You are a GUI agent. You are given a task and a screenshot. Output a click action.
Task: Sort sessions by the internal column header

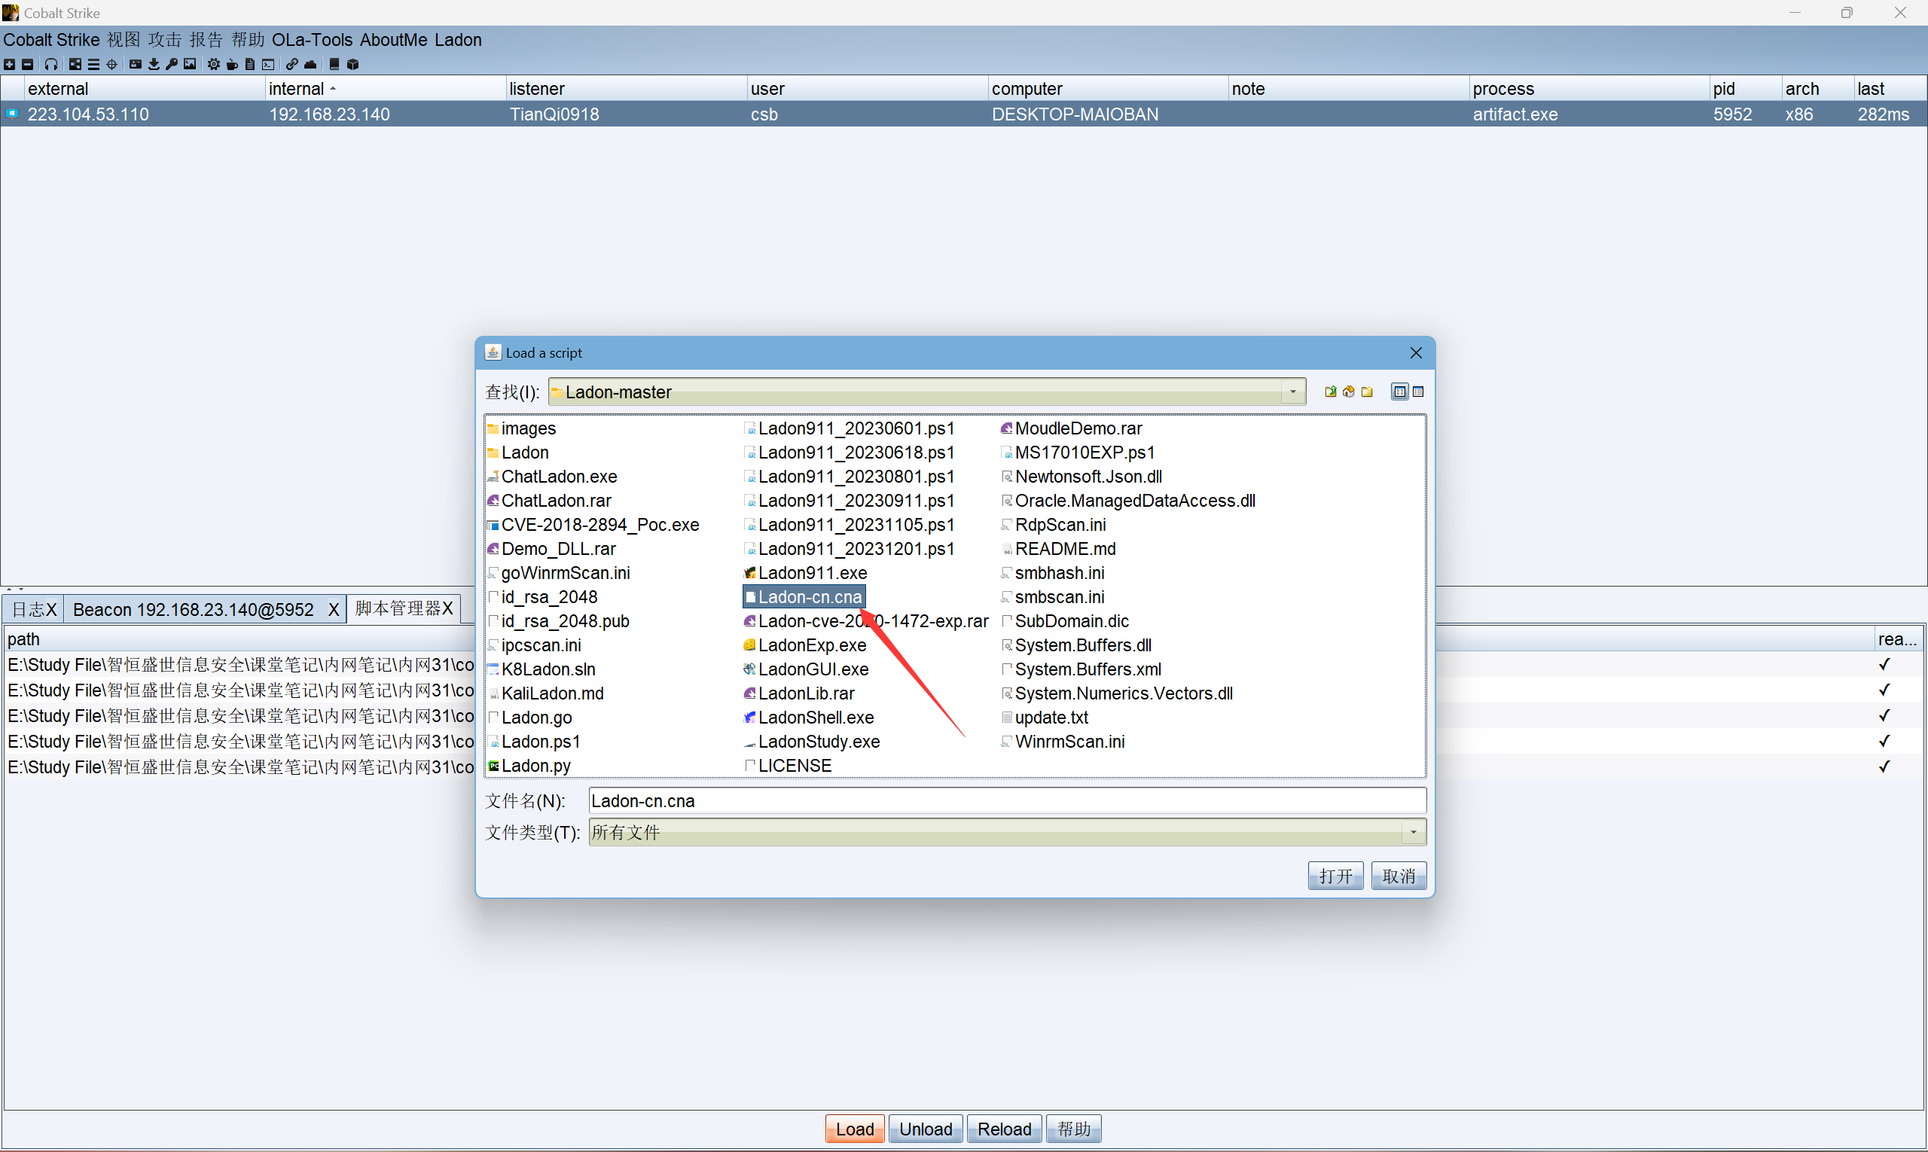pyautogui.click(x=386, y=89)
